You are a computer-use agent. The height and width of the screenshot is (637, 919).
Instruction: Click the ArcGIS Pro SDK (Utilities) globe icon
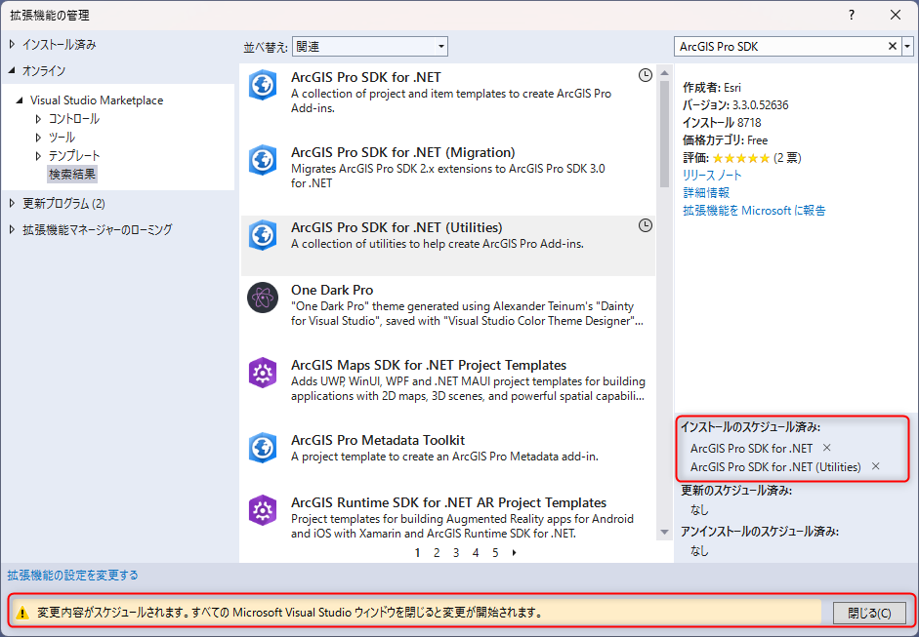(263, 235)
